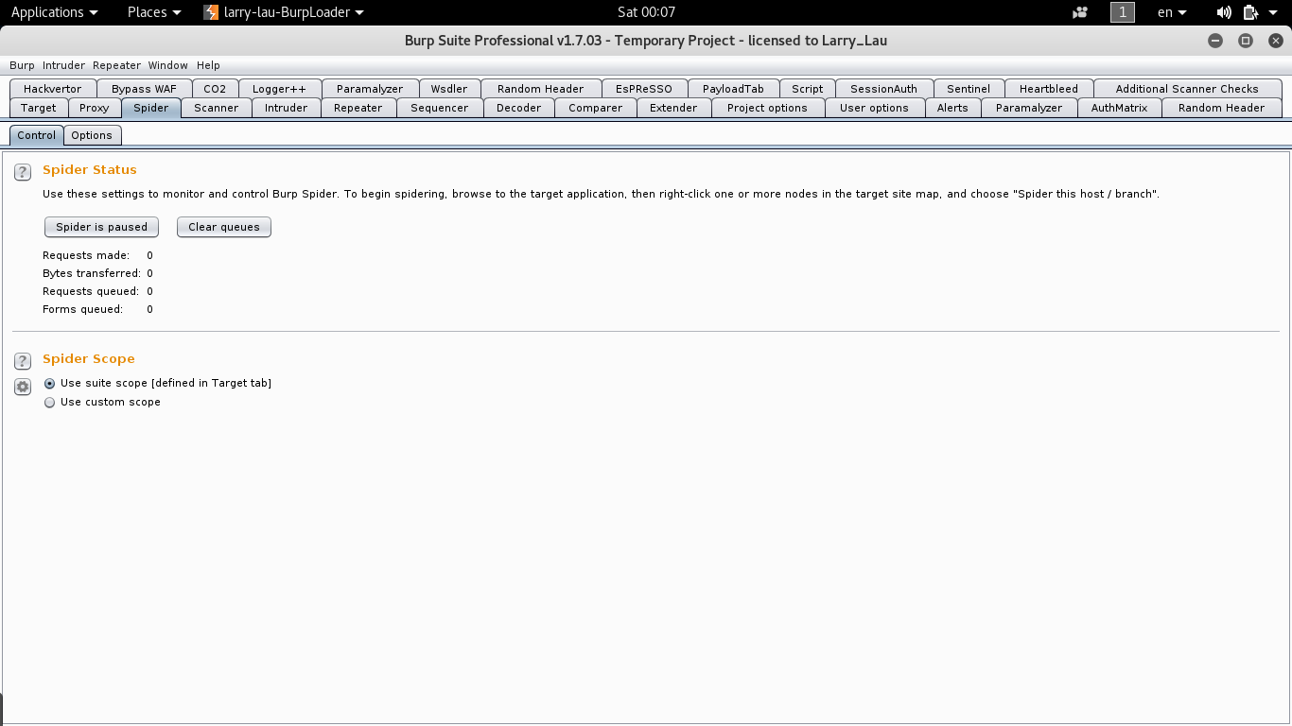Switch to the Alerts tab
Viewport: 1292px width, 726px height.
click(x=952, y=108)
